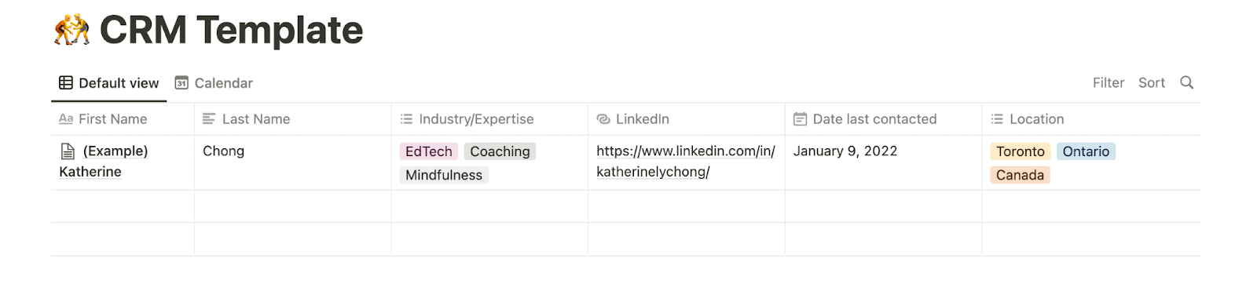The height and width of the screenshot is (291, 1257).
Task: Open the search magnifier icon
Action: click(x=1186, y=82)
